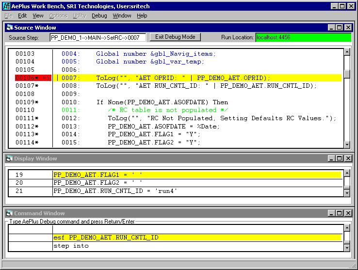Open the Window menu
Viewport: 358px width, 270px height.
pyautogui.click(x=122, y=16)
